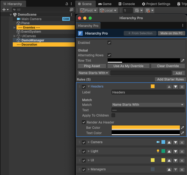Click the Hierarchy panel tab
The width and height of the screenshot is (187, 175).
tap(13, 4)
